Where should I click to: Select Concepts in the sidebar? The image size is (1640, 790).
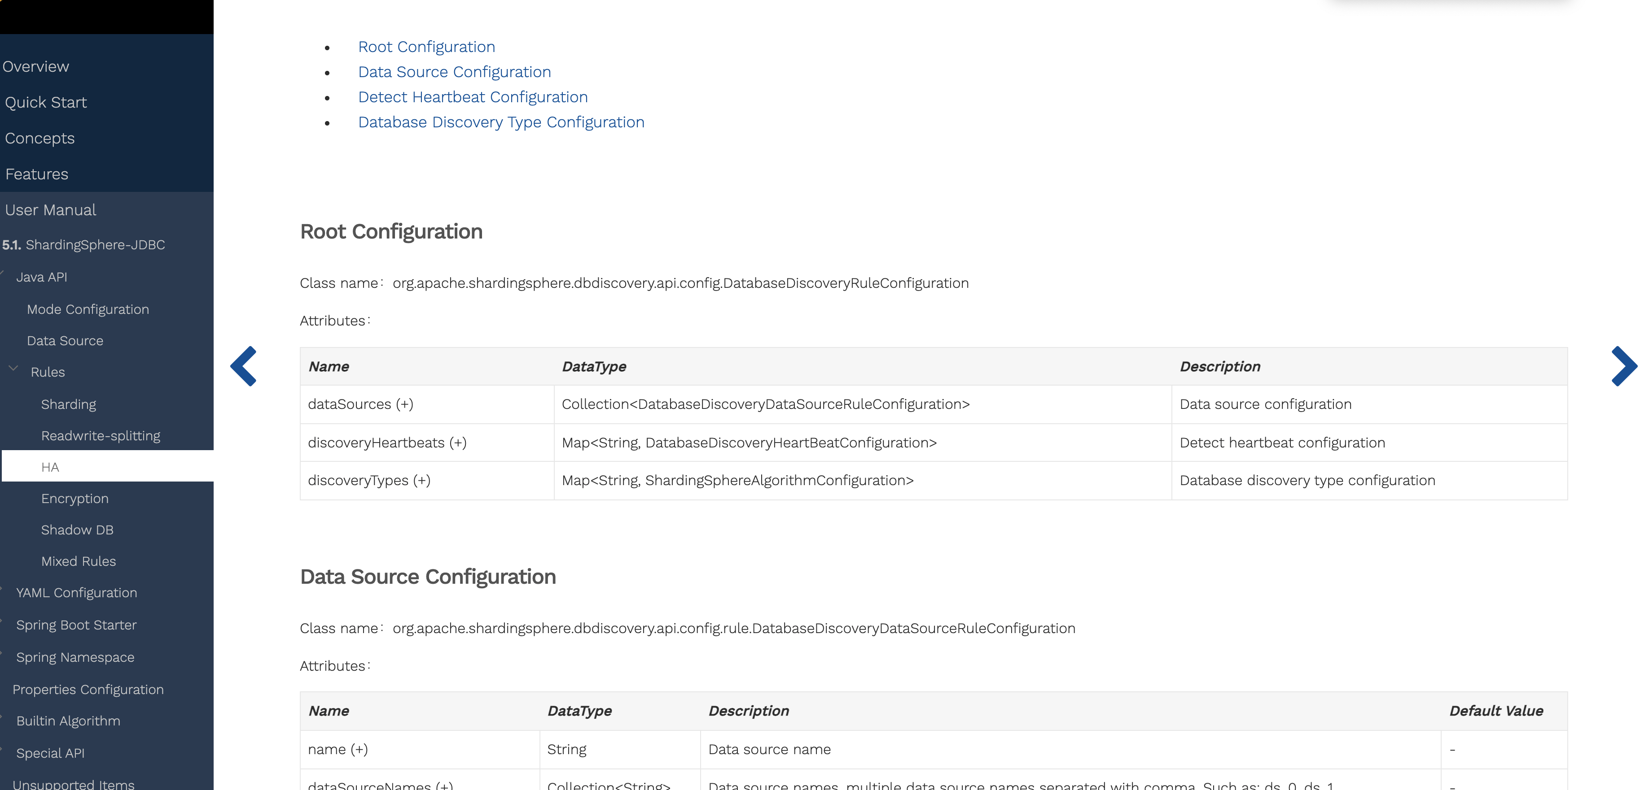[39, 139]
